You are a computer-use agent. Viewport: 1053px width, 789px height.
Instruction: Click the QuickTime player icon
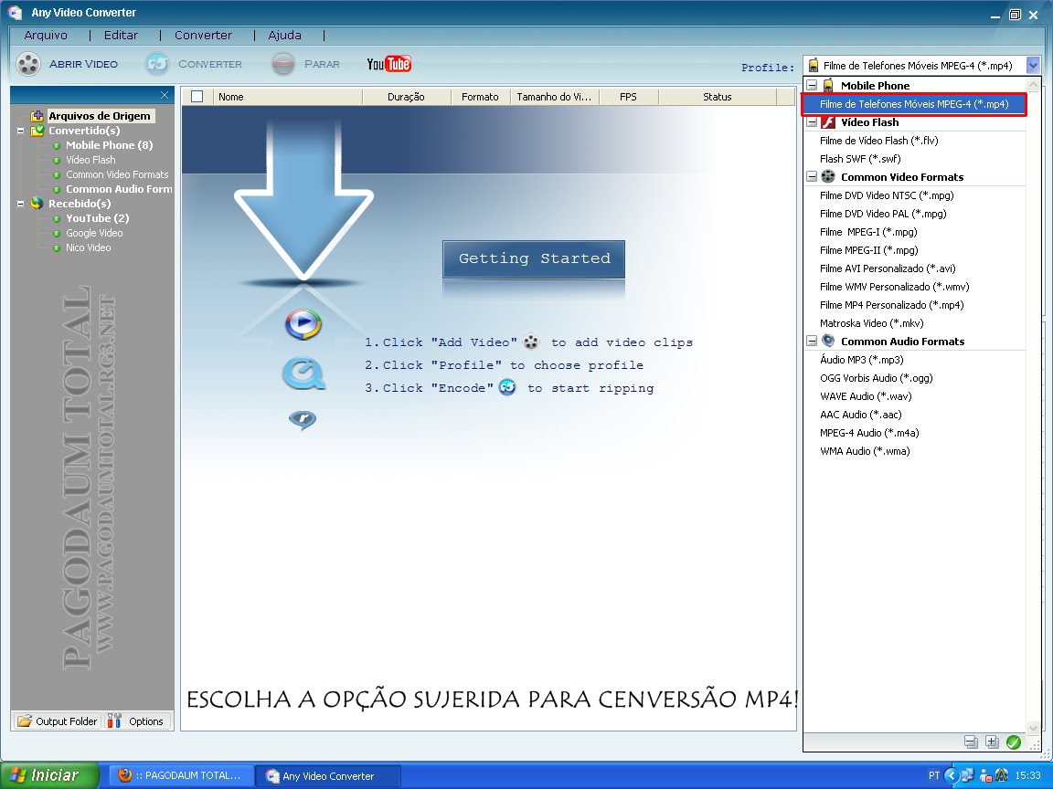click(303, 373)
